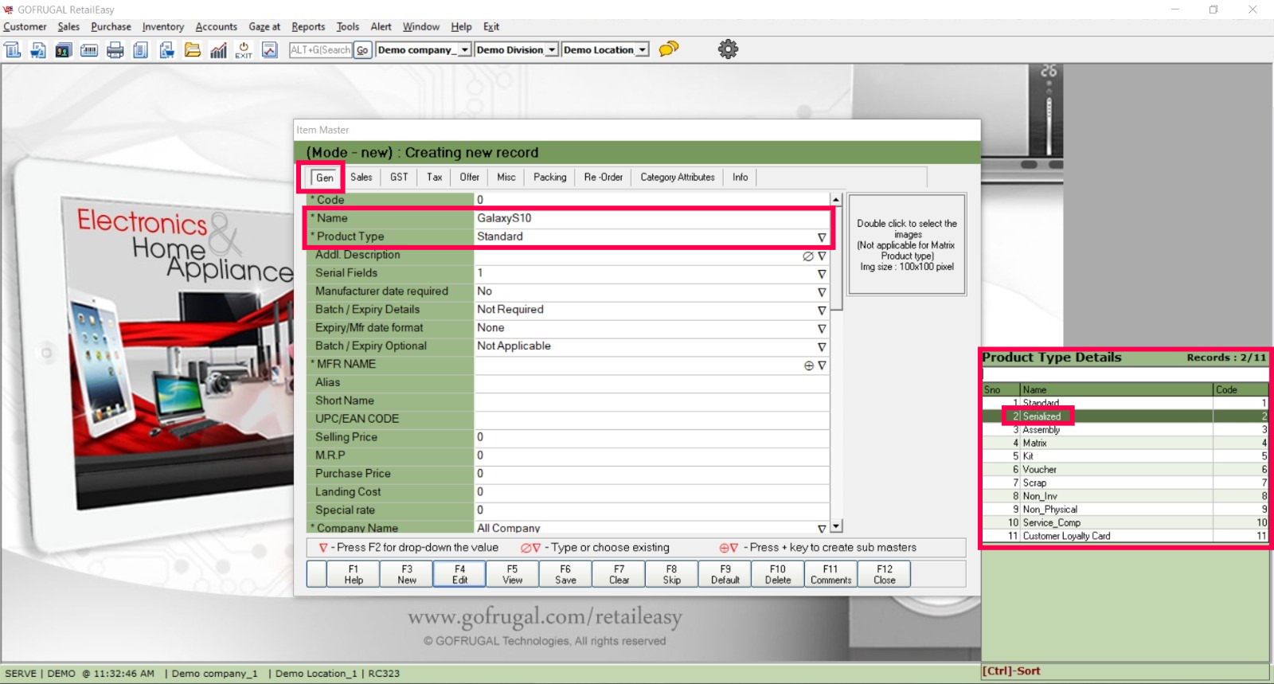This screenshot has width=1274, height=684.
Task: Click the F1 Help button
Action: pos(354,574)
